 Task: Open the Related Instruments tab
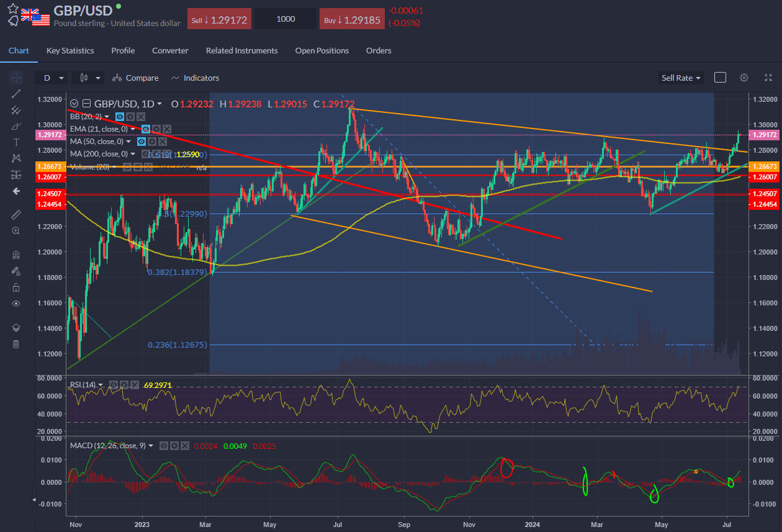(242, 50)
